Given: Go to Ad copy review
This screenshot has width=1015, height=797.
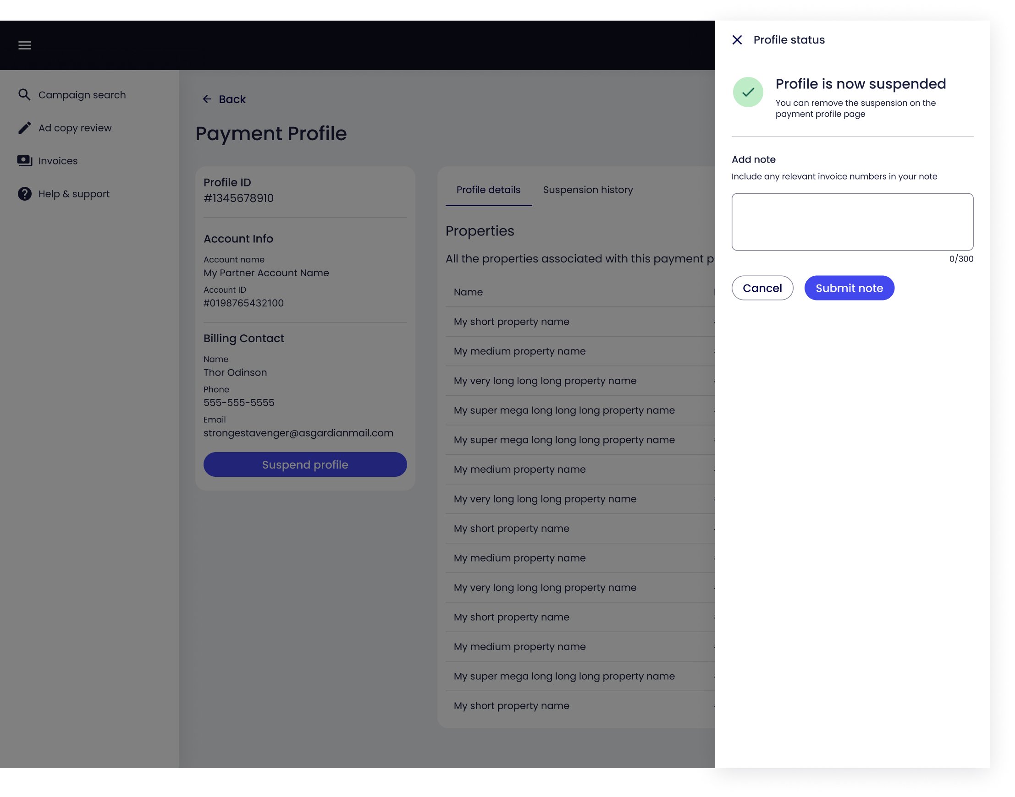Looking at the screenshot, I should tap(75, 128).
